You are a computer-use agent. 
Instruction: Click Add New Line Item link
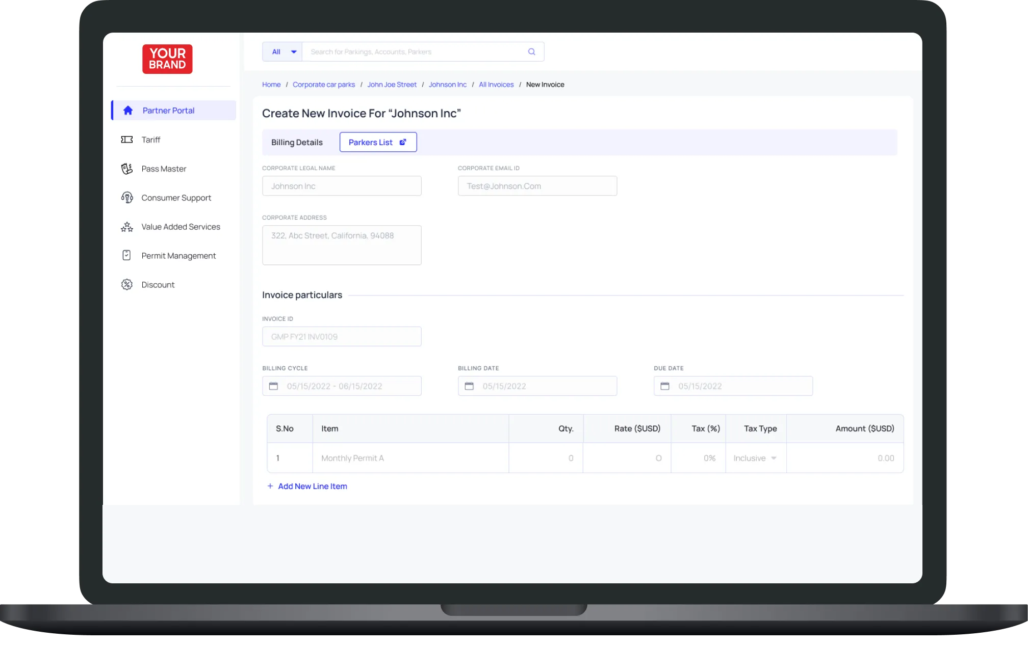click(312, 486)
